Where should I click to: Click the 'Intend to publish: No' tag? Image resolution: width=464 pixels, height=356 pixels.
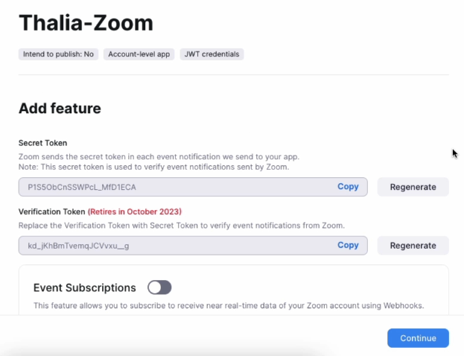[59, 54]
